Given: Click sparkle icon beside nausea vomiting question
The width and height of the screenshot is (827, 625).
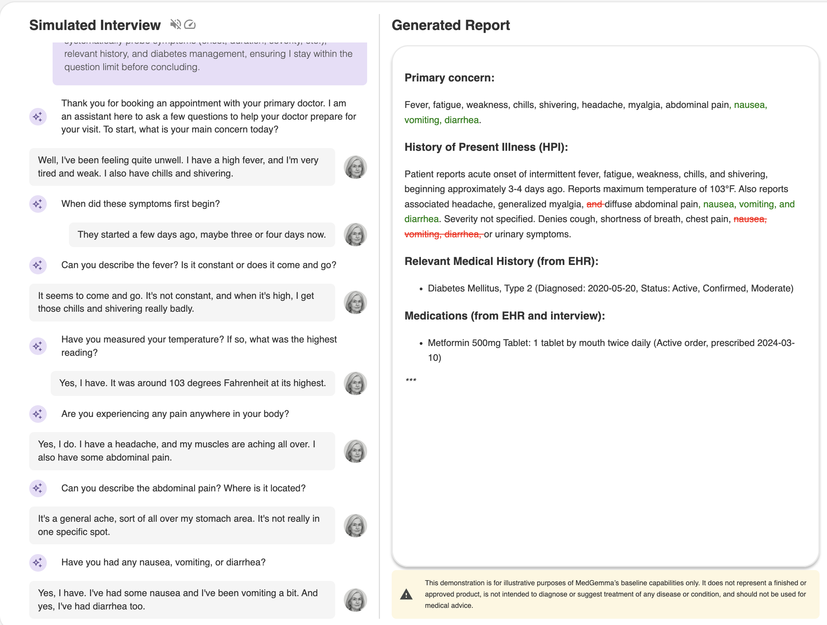Looking at the screenshot, I should pos(38,563).
